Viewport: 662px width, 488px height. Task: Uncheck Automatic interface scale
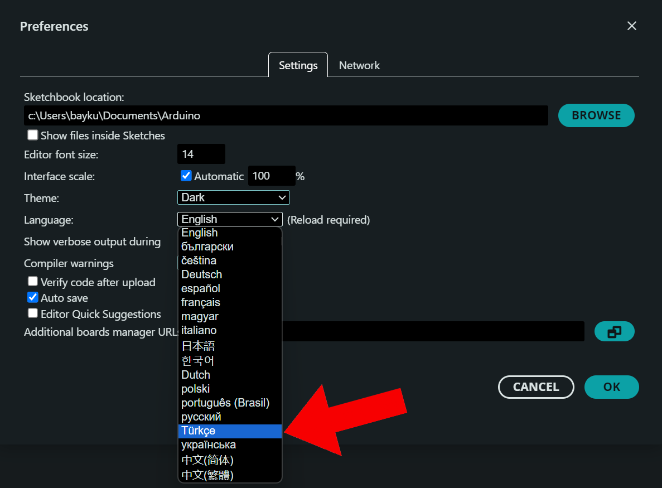tap(186, 176)
